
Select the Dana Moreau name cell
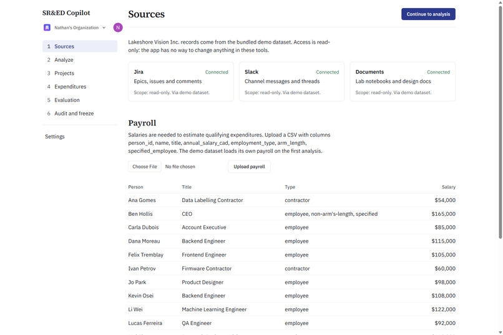click(x=144, y=241)
